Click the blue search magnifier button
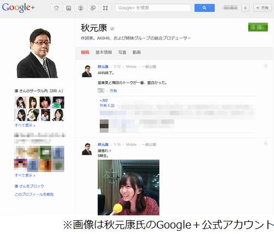274x234 pixels. pyautogui.click(x=204, y=8)
